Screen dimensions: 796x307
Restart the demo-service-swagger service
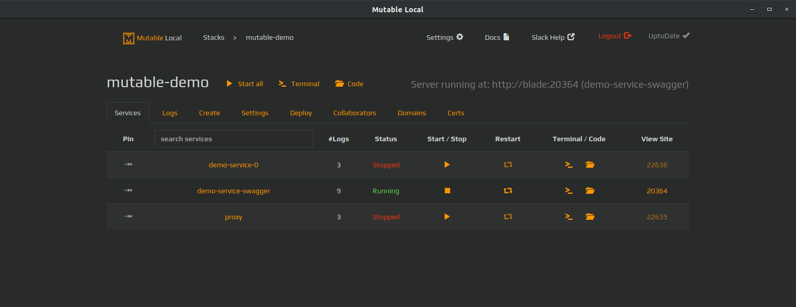[x=507, y=191]
